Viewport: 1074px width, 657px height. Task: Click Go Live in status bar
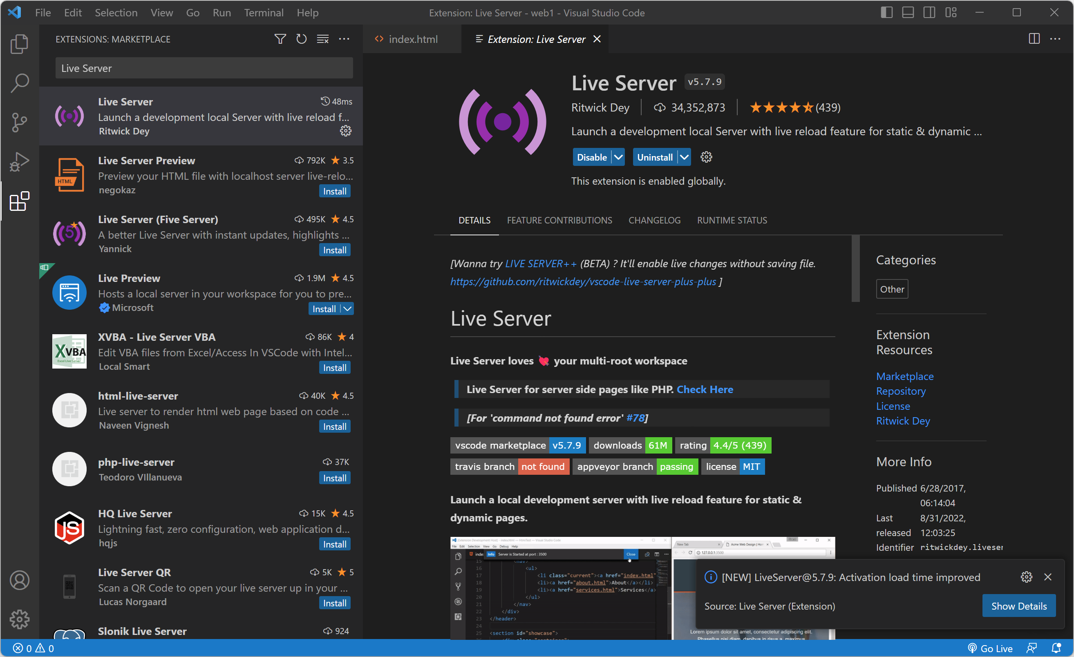click(990, 648)
